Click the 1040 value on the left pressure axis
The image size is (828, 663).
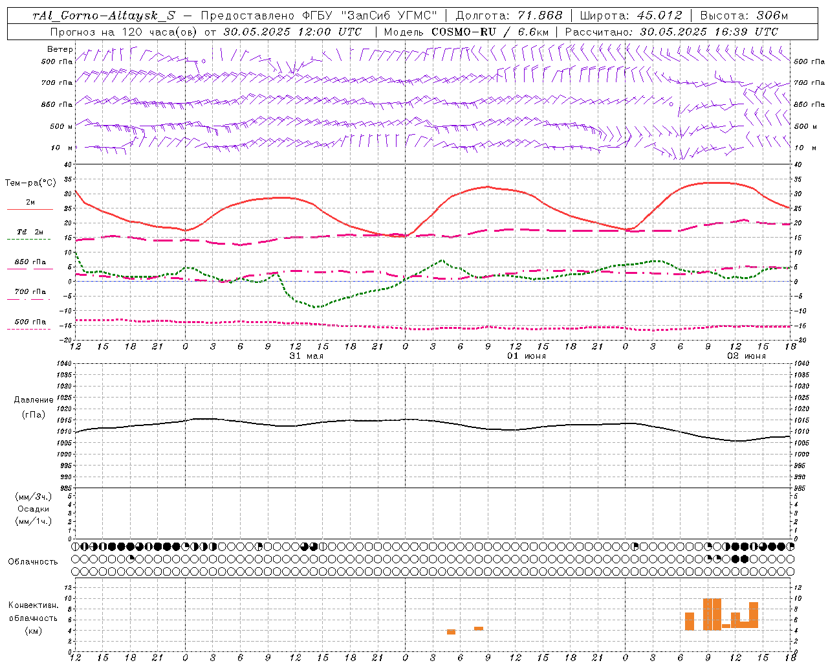66,364
